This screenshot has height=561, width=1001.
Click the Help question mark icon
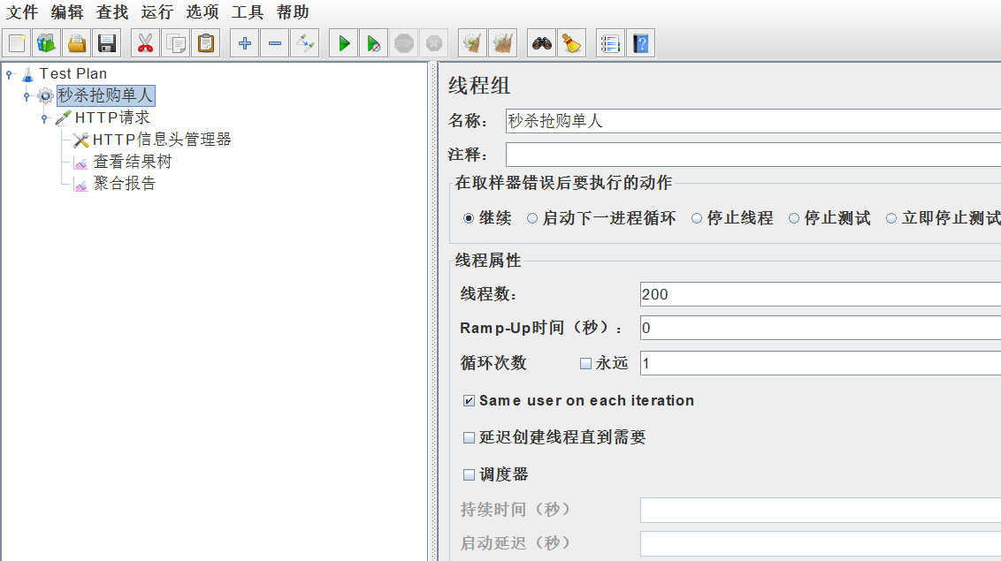[640, 42]
